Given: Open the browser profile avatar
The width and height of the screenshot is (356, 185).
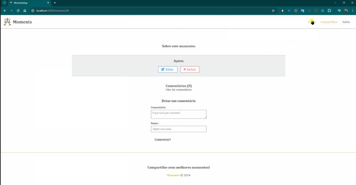Looking at the screenshot, I should (346, 11).
